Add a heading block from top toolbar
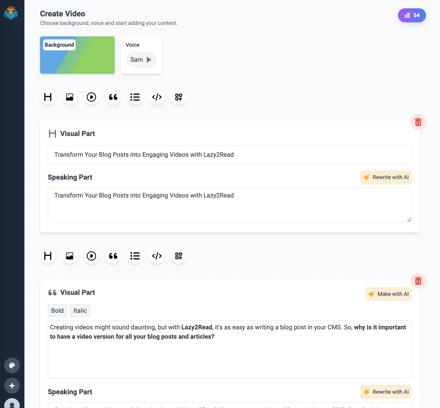The image size is (440, 408). pyautogui.click(x=48, y=97)
